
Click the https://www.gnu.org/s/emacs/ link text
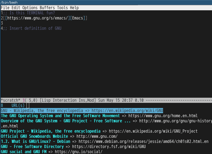click(37, 18)
